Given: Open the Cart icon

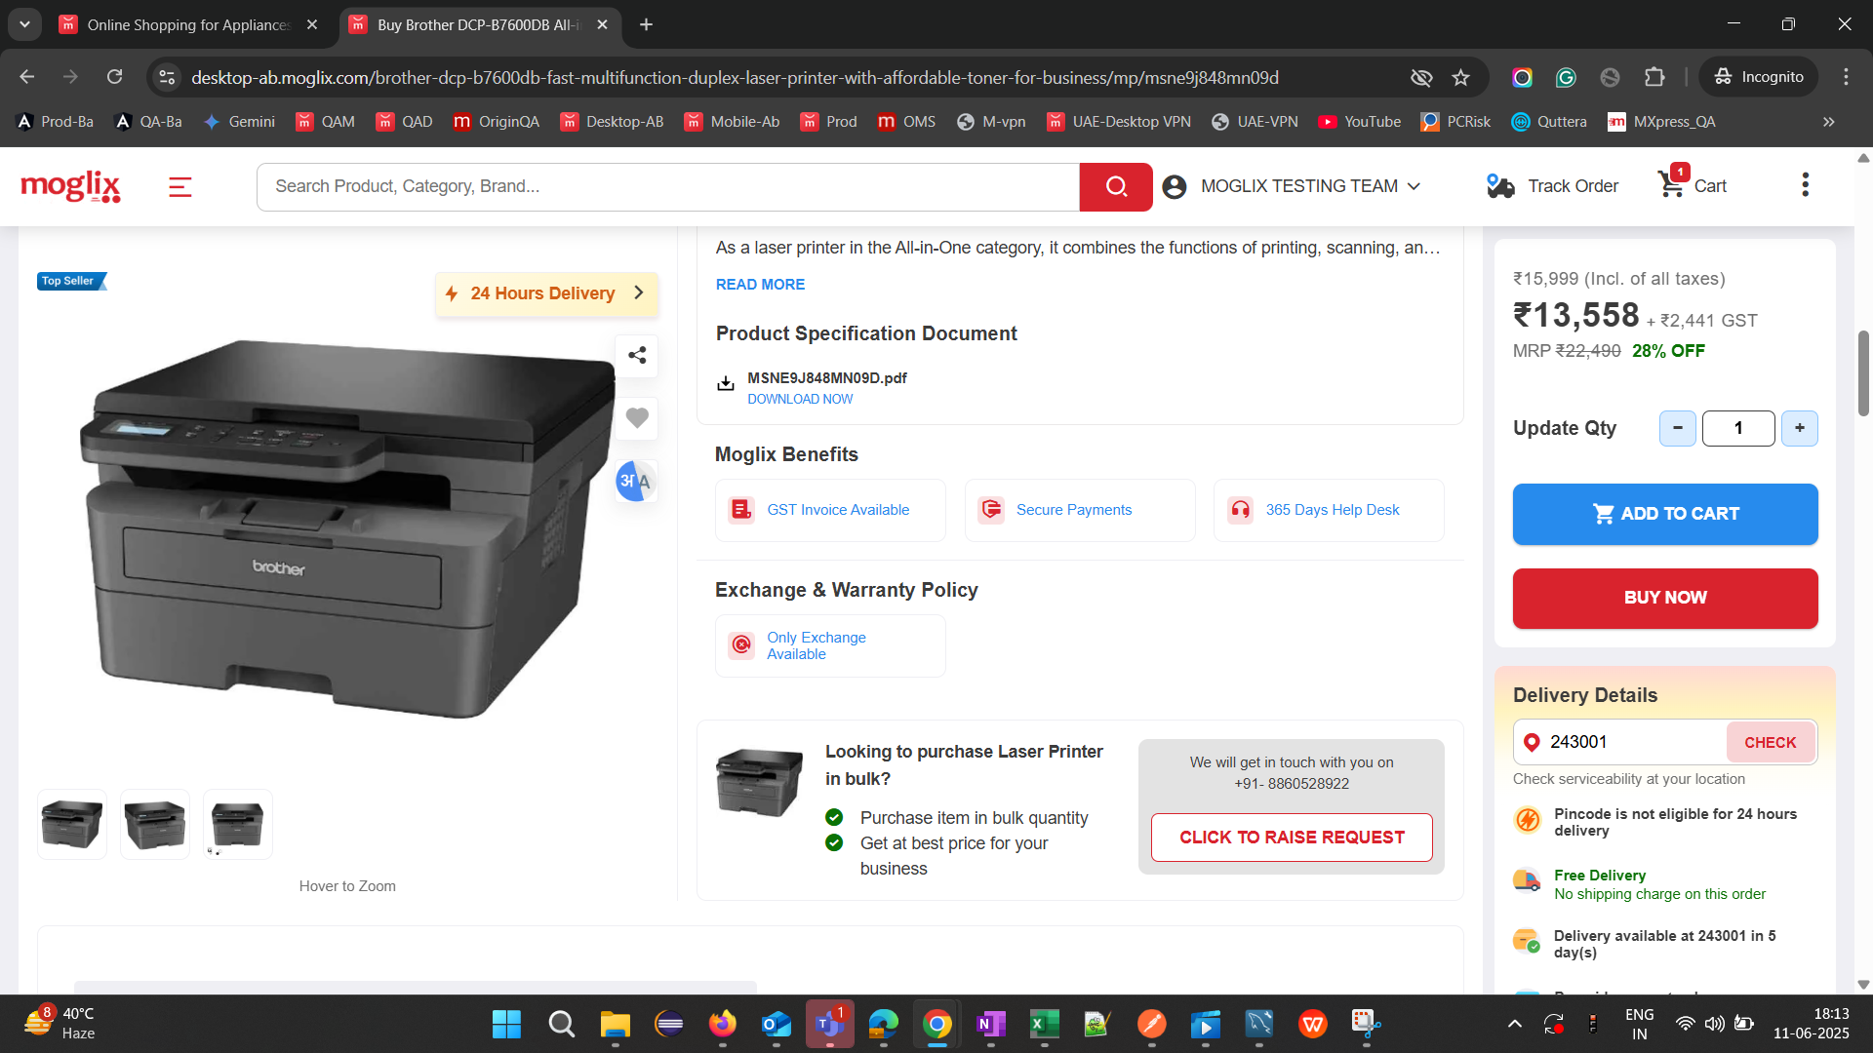Looking at the screenshot, I should [1672, 184].
